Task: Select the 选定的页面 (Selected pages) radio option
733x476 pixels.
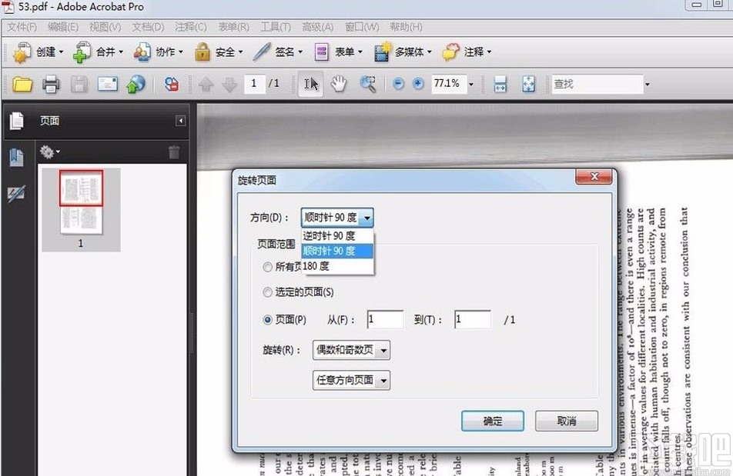Action: pos(267,292)
